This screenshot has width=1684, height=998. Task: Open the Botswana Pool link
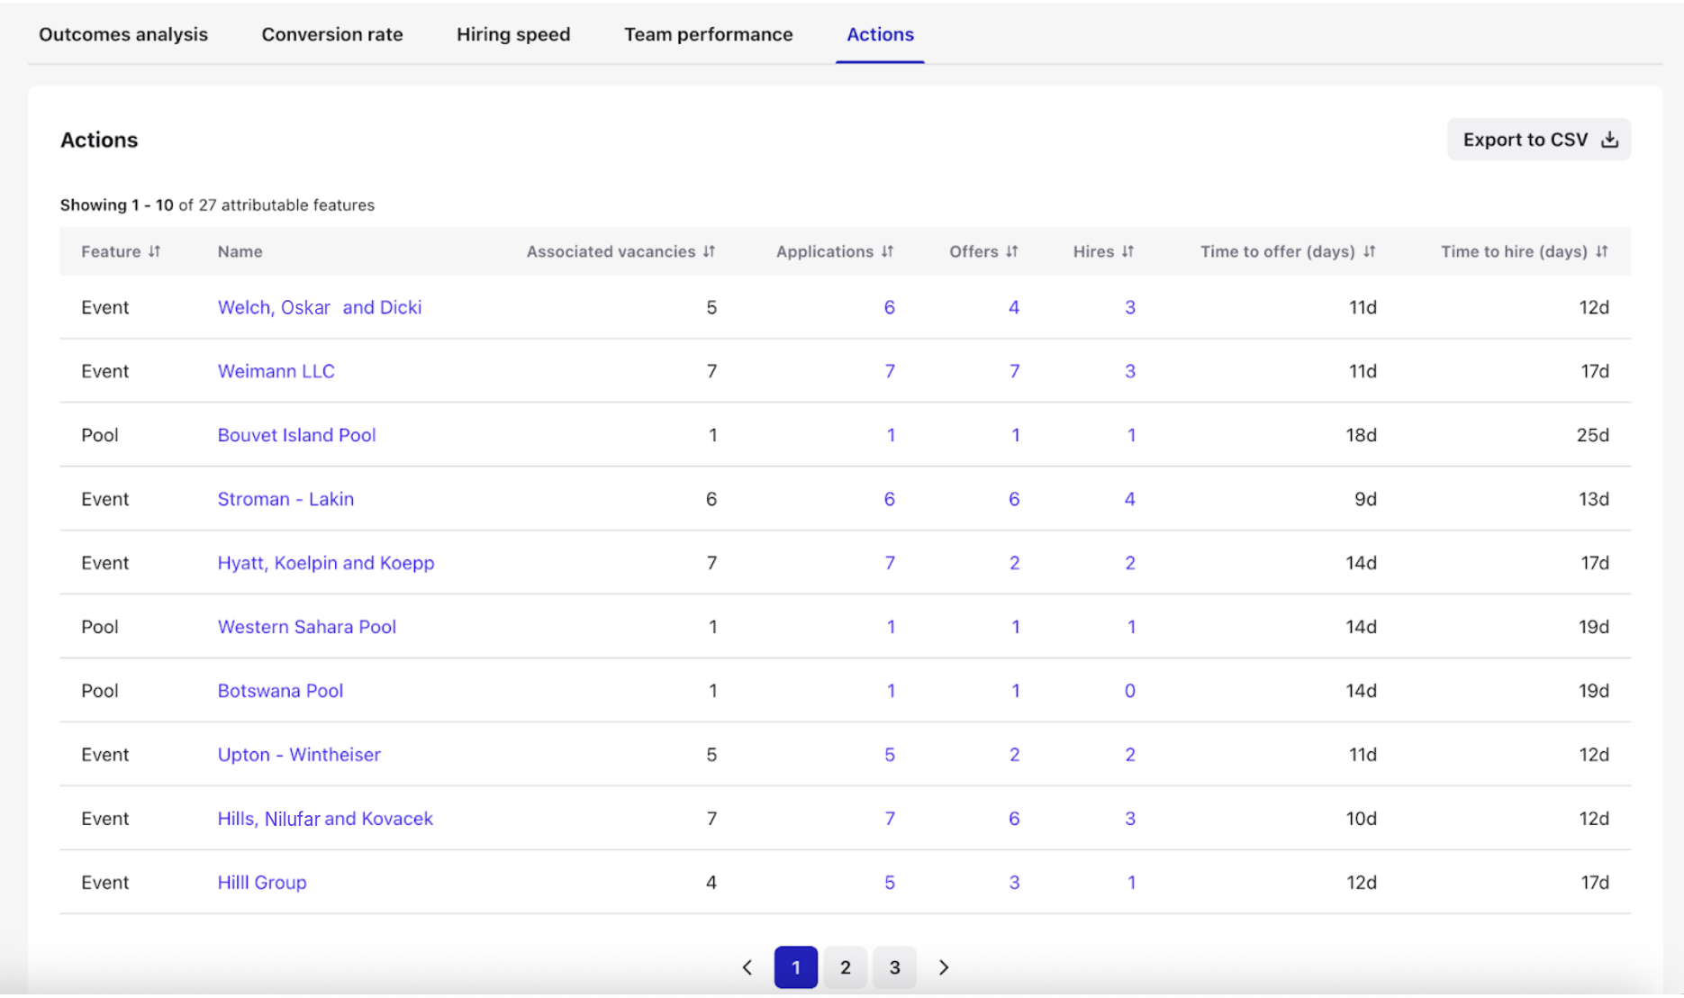[281, 691]
